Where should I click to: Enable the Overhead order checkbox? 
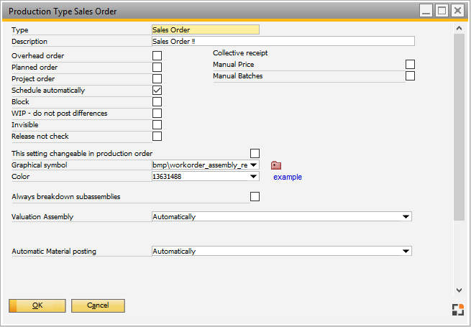click(x=157, y=56)
